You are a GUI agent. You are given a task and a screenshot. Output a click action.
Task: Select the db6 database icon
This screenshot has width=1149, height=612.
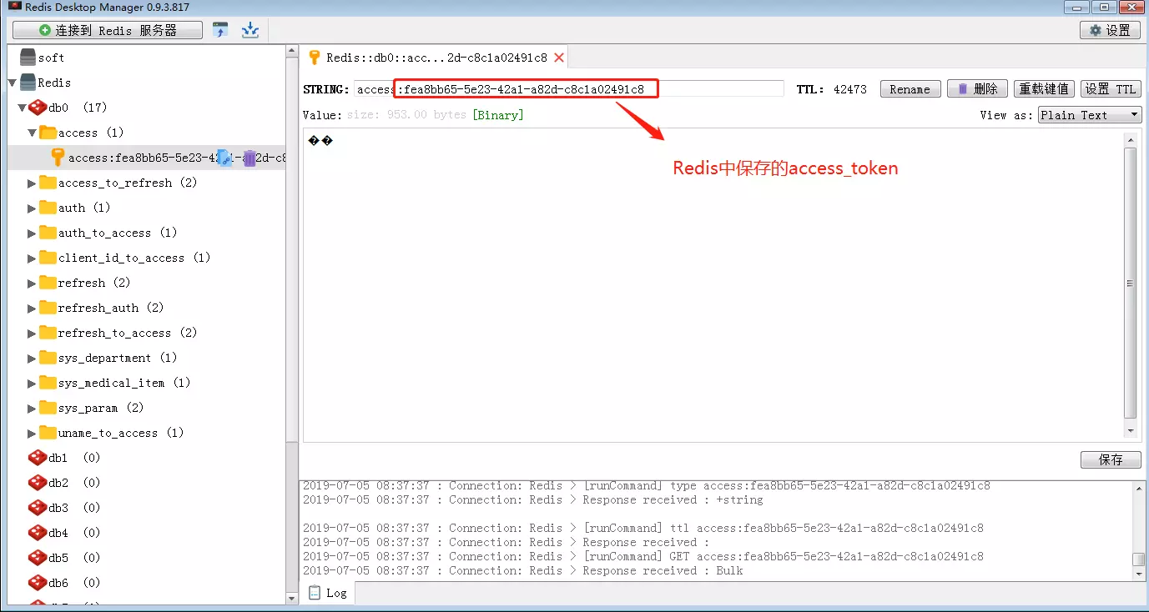38,583
